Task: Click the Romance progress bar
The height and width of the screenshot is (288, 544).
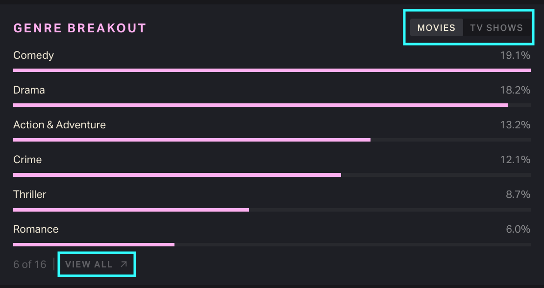Action: pyautogui.click(x=94, y=244)
